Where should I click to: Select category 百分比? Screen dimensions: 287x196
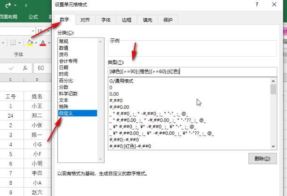pos(78,81)
